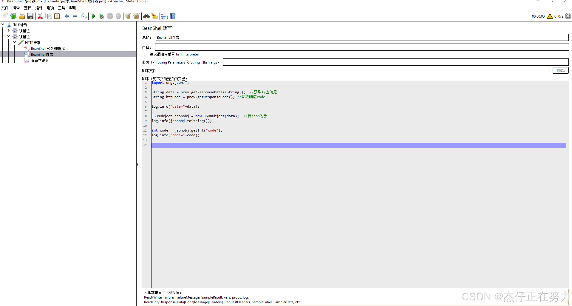Start the test with green play icon

point(93,16)
